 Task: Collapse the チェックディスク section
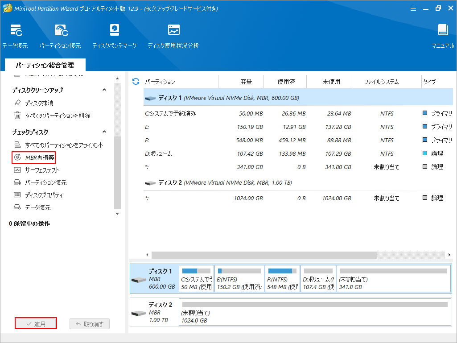coord(104,132)
